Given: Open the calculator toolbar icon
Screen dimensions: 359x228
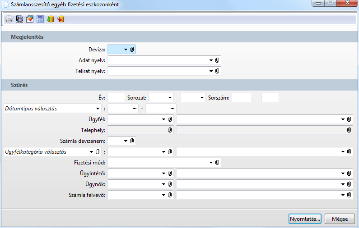Looking at the screenshot, I should (x=40, y=19).
